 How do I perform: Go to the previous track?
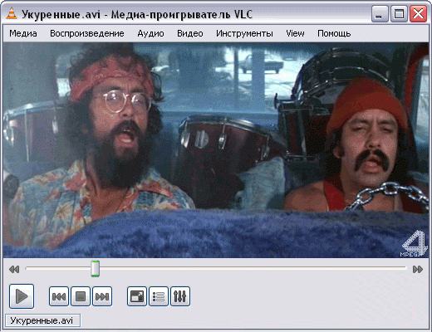coord(59,296)
